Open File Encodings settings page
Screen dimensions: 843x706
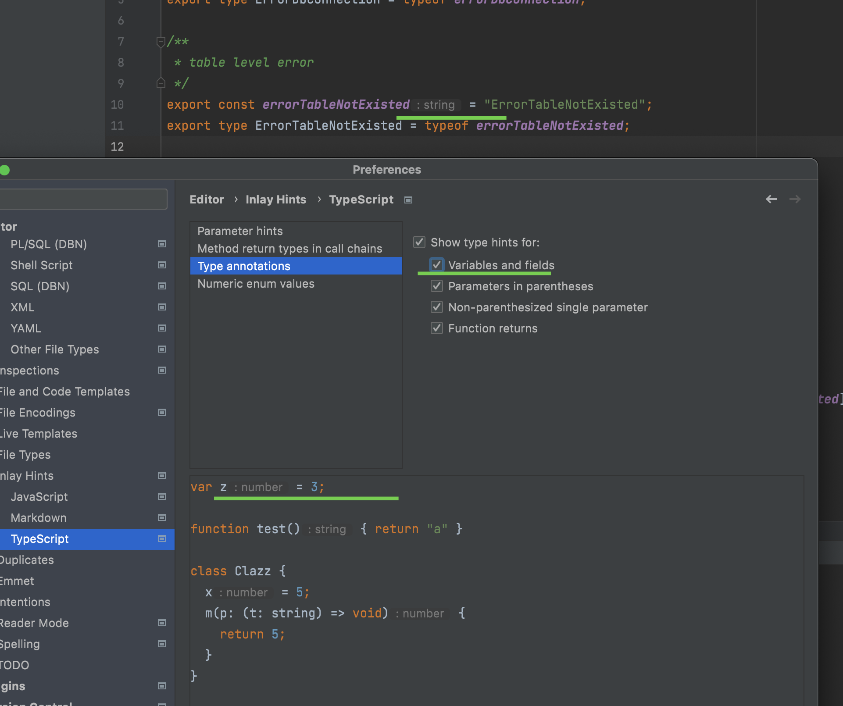coord(38,413)
